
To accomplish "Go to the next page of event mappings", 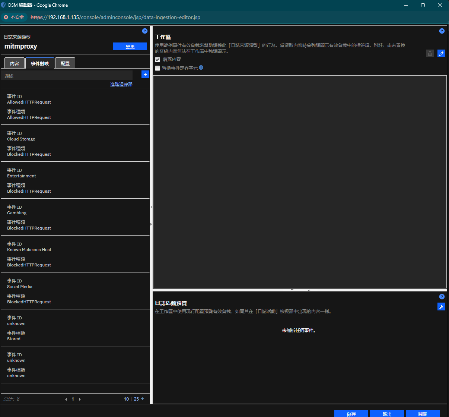I will point(80,399).
